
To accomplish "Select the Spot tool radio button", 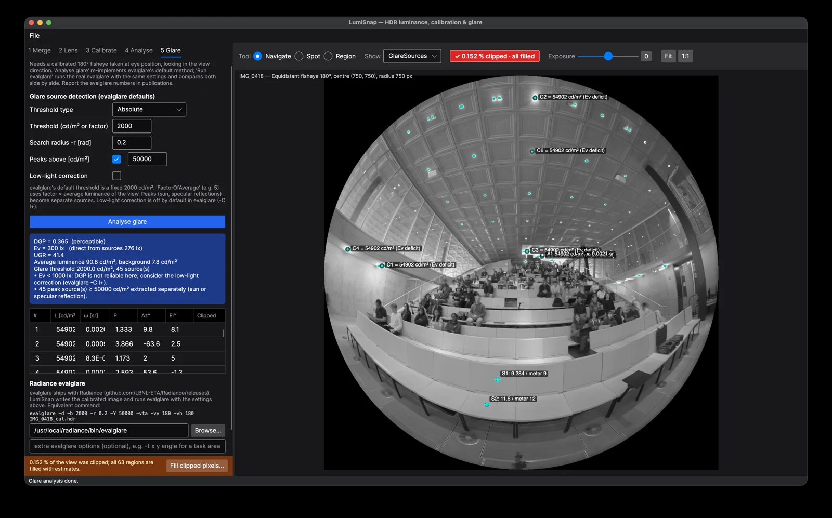I will click(x=299, y=56).
